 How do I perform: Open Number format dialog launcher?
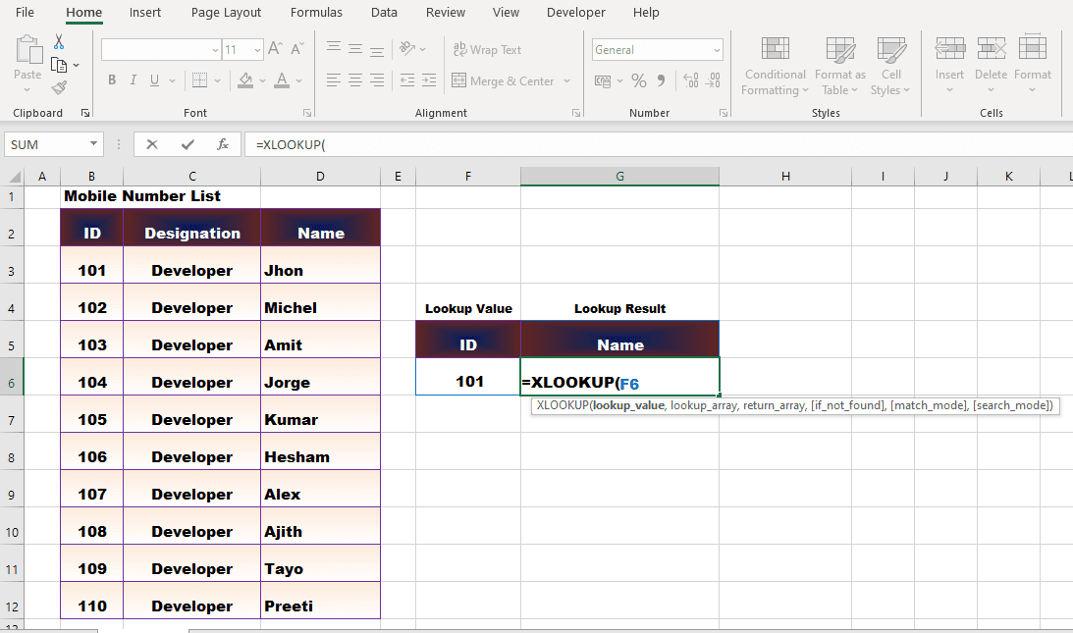724,113
